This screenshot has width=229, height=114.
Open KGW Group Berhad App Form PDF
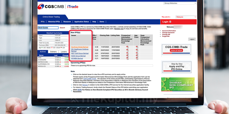[137, 56]
